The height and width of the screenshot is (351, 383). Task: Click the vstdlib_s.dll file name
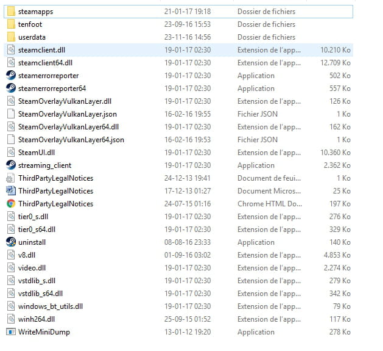tap(37, 281)
